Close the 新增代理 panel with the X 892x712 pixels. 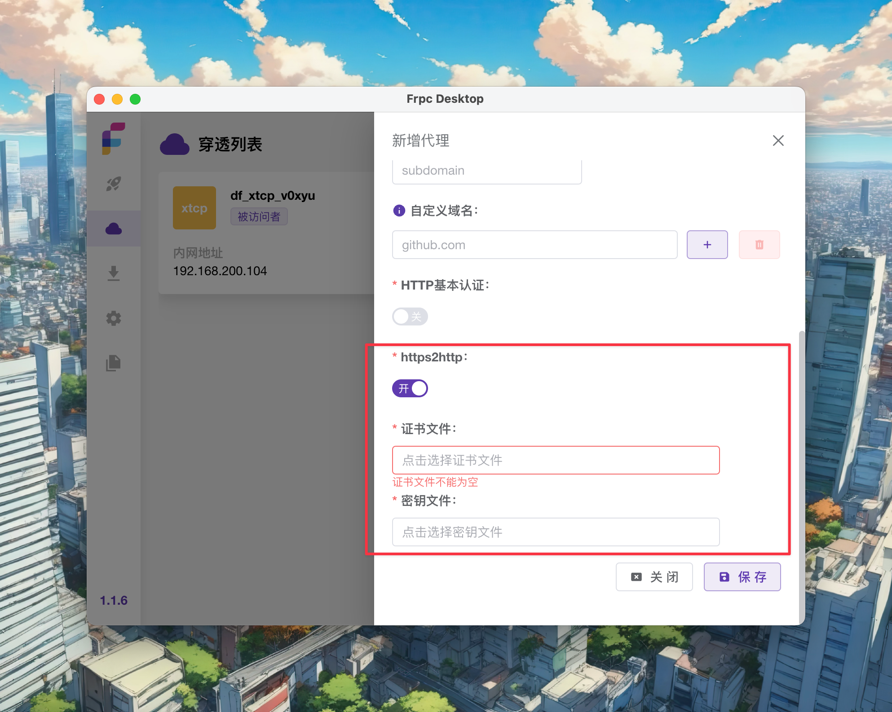click(x=778, y=141)
